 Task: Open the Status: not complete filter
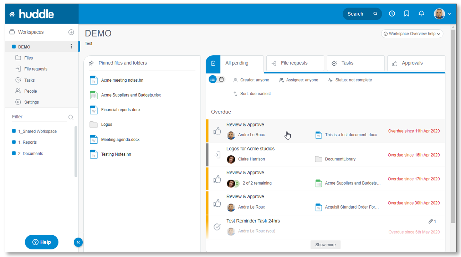tap(350, 80)
